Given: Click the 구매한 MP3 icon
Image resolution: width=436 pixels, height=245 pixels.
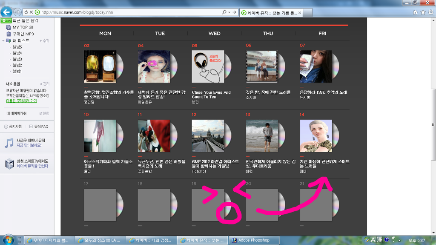Looking at the screenshot, I should coord(9,34).
